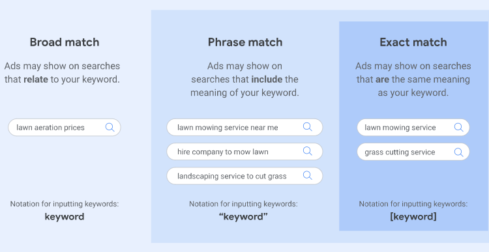Click the quoted "keyword" notation
Viewport: 489px width, 252px height.
click(x=243, y=216)
